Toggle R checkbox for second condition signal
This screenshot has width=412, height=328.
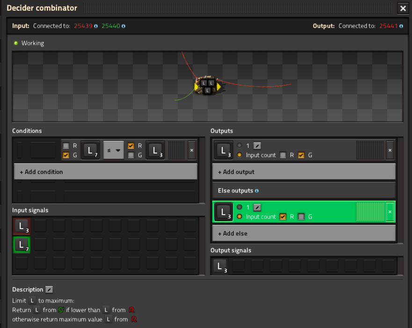click(x=131, y=146)
